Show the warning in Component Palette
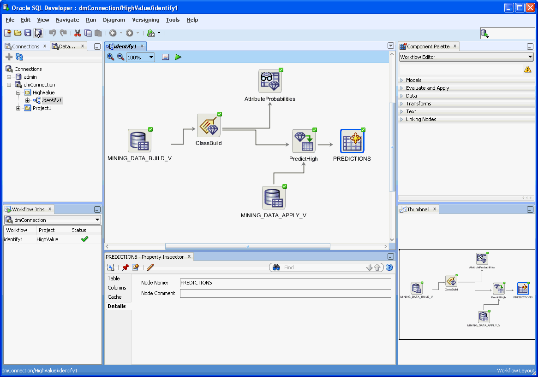538x377 pixels. [527, 69]
